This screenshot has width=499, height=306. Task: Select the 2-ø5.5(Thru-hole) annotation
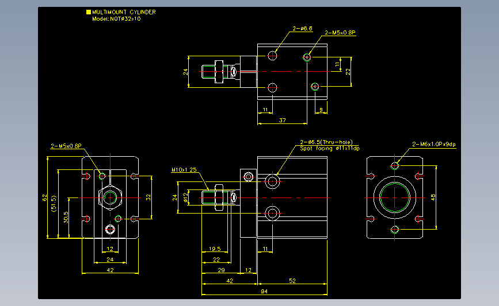326,142
